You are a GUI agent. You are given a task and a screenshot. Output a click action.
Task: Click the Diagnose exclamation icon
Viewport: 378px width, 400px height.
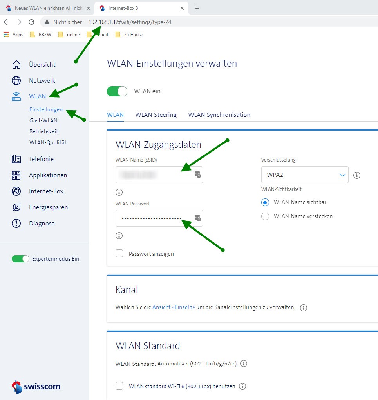coord(16,223)
